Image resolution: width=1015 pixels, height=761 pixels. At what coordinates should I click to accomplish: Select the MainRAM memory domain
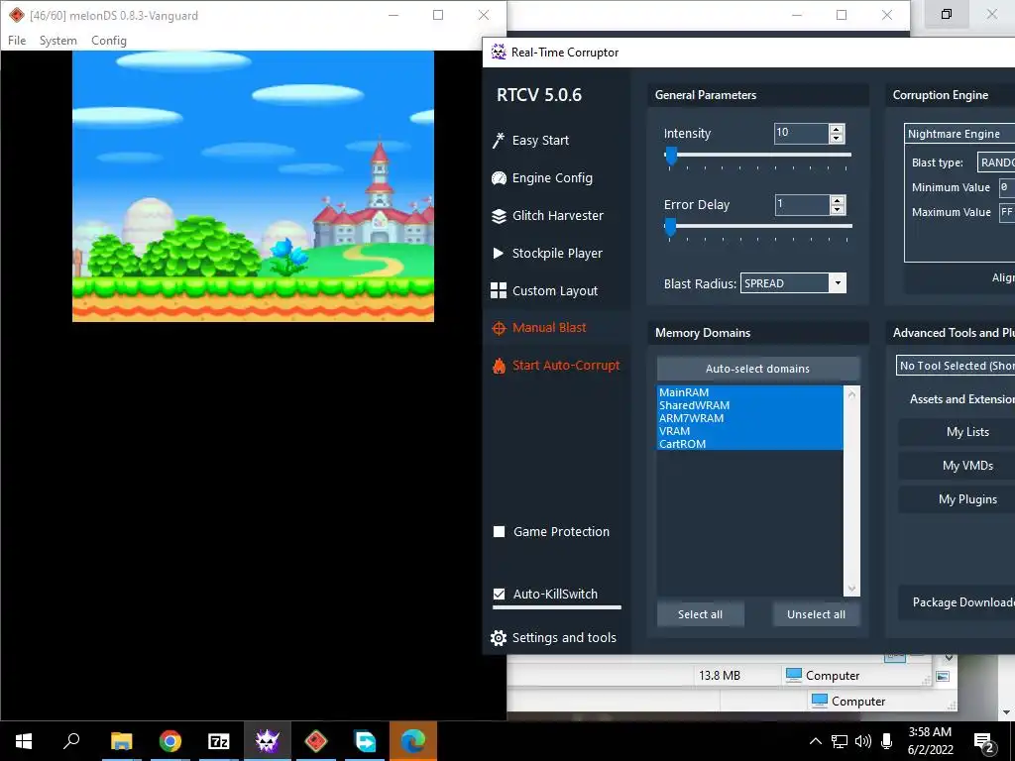pyautogui.click(x=749, y=392)
